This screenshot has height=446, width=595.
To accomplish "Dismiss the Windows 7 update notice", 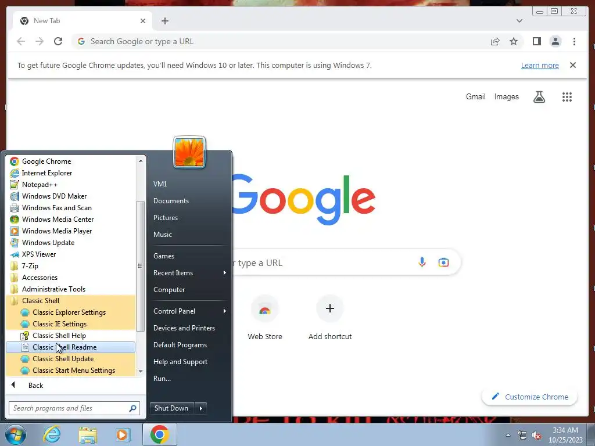I will pyautogui.click(x=573, y=65).
